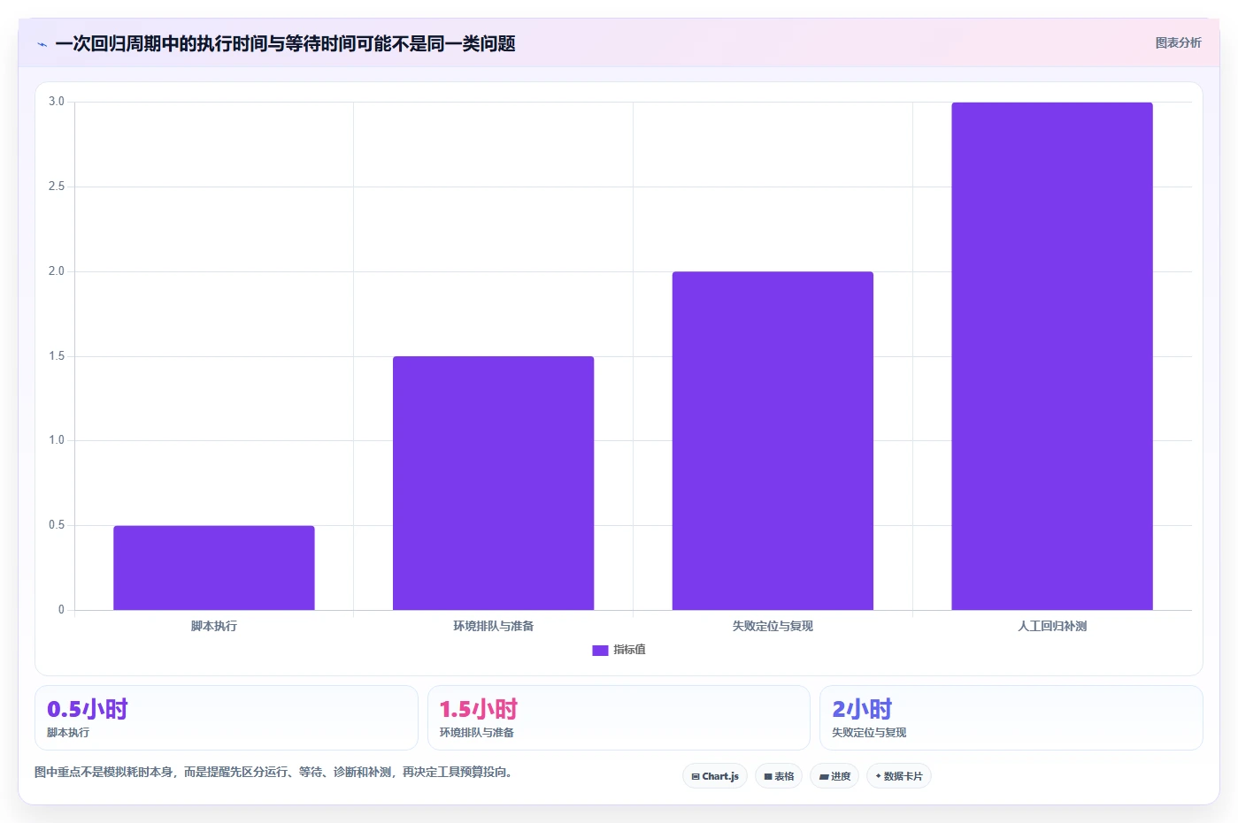
Task: Click the x-axis label 失败定位与复现
Action: [773, 626]
